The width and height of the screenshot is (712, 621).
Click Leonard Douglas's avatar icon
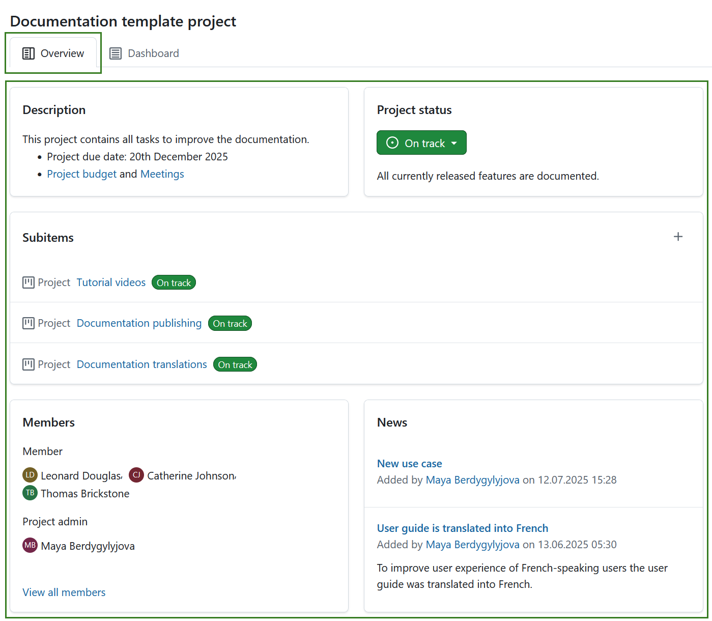(x=30, y=475)
